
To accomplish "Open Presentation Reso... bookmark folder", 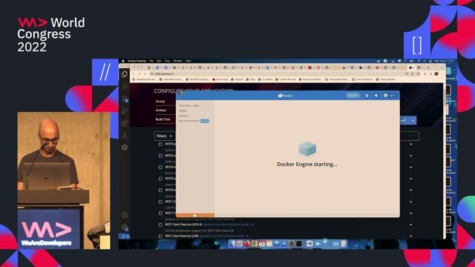I will (x=336, y=79).
